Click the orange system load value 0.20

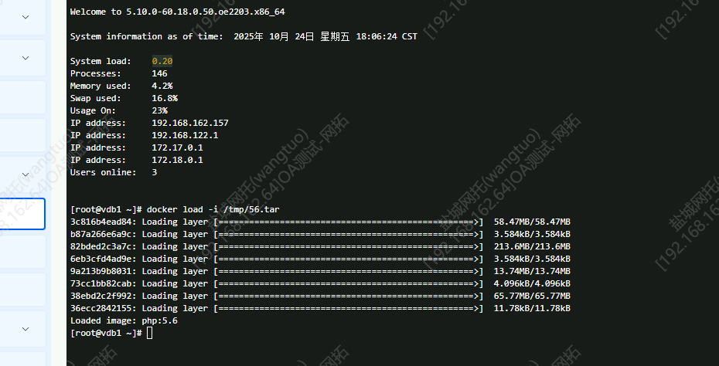[x=162, y=61]
